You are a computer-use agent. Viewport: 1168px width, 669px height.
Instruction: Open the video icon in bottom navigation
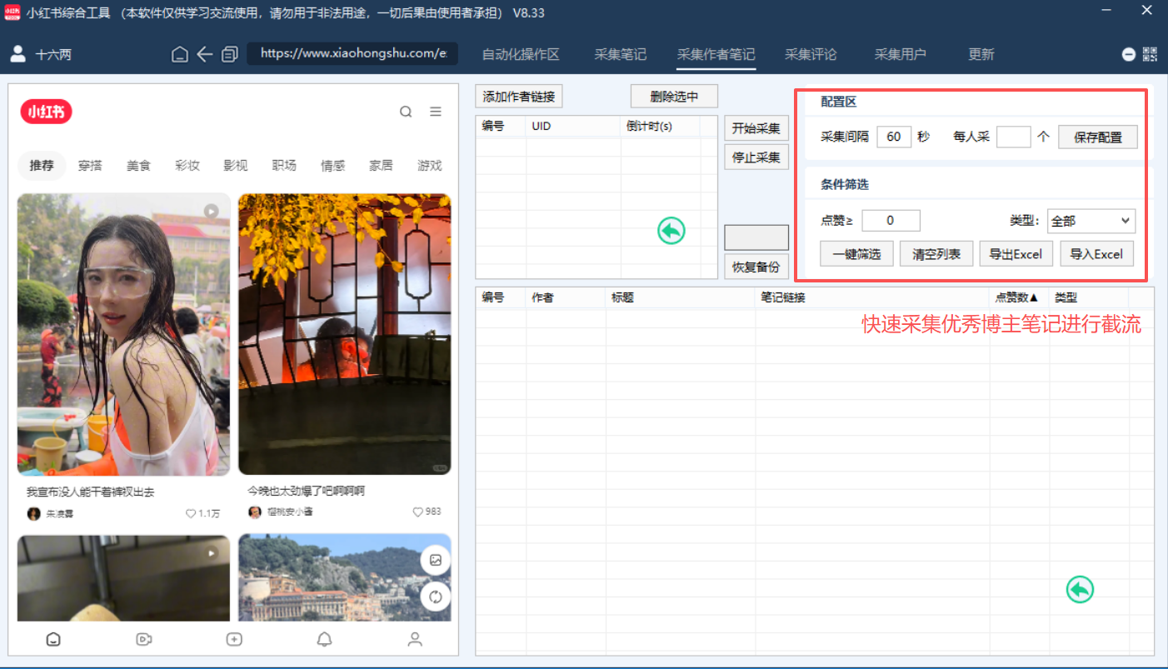click(x=143, y=639)
